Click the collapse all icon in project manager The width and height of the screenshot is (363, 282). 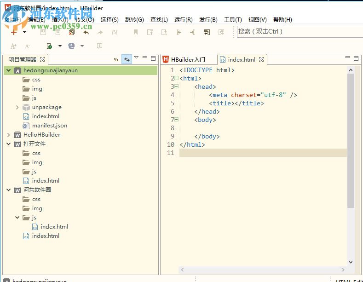click(116, 59)
